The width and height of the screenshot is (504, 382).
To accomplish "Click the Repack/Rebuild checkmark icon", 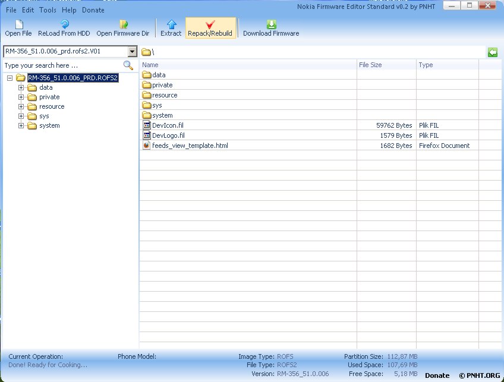I will [210, 24].
